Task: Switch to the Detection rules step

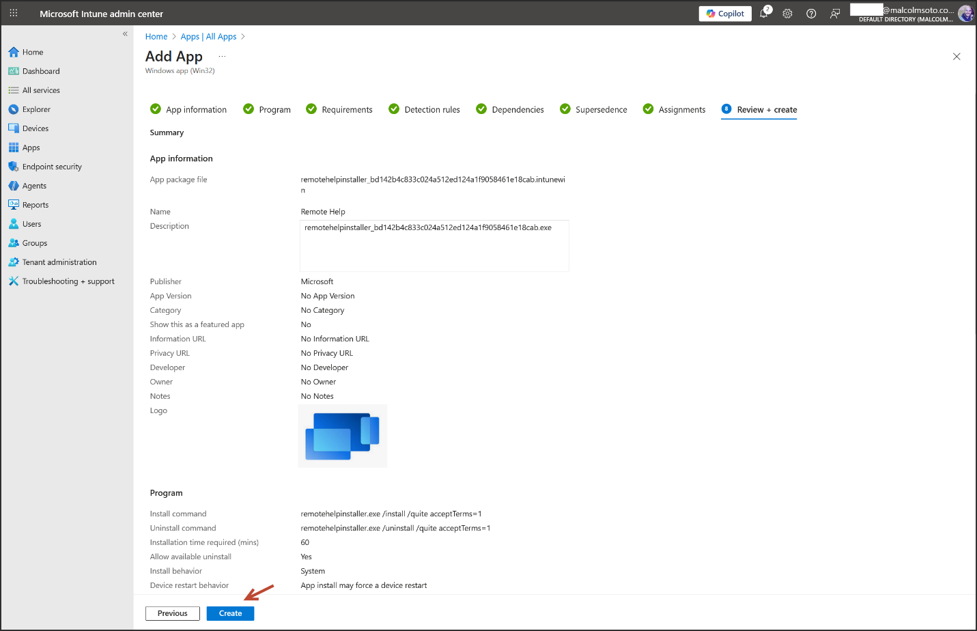Action: [x=431, y=110]
